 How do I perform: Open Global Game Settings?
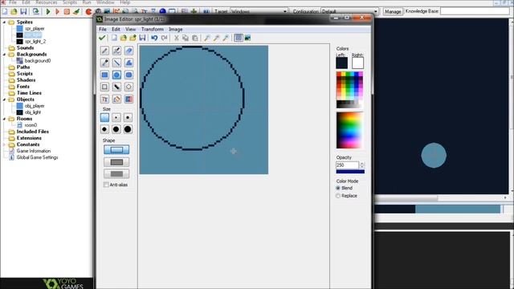[x=38, y=157]
